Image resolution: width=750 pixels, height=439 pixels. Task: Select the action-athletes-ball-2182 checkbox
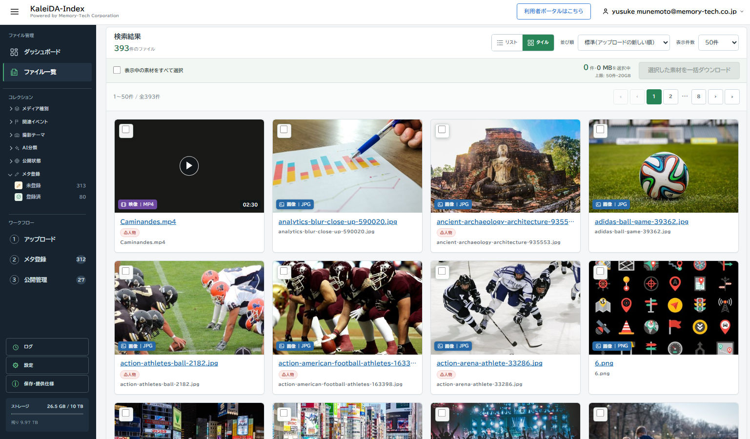click(x=126, y=271)
